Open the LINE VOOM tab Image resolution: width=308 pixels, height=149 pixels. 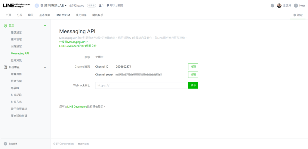pos(63,15)
